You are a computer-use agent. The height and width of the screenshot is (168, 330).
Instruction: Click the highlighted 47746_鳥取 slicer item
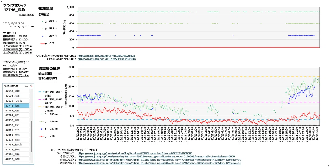point(16,106)
